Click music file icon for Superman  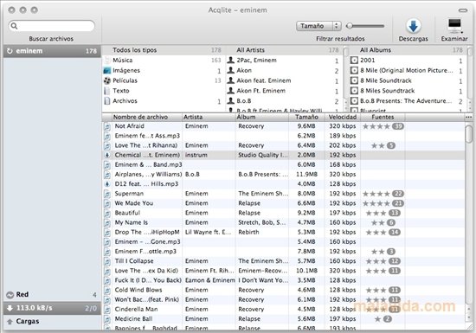coord(107,194)
